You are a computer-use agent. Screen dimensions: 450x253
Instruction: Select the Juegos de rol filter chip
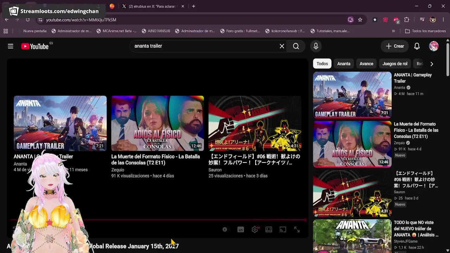pyautogui.click(x=395, y=64)
